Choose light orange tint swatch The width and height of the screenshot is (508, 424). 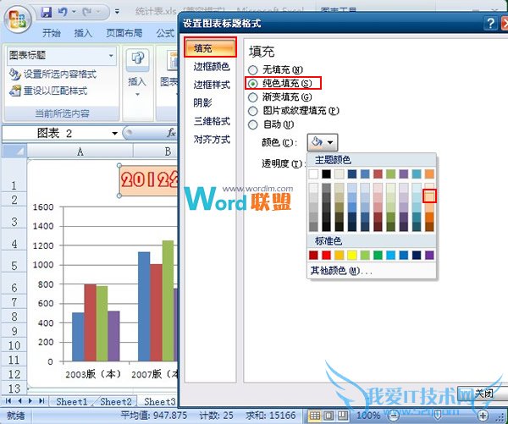(429, 196)
